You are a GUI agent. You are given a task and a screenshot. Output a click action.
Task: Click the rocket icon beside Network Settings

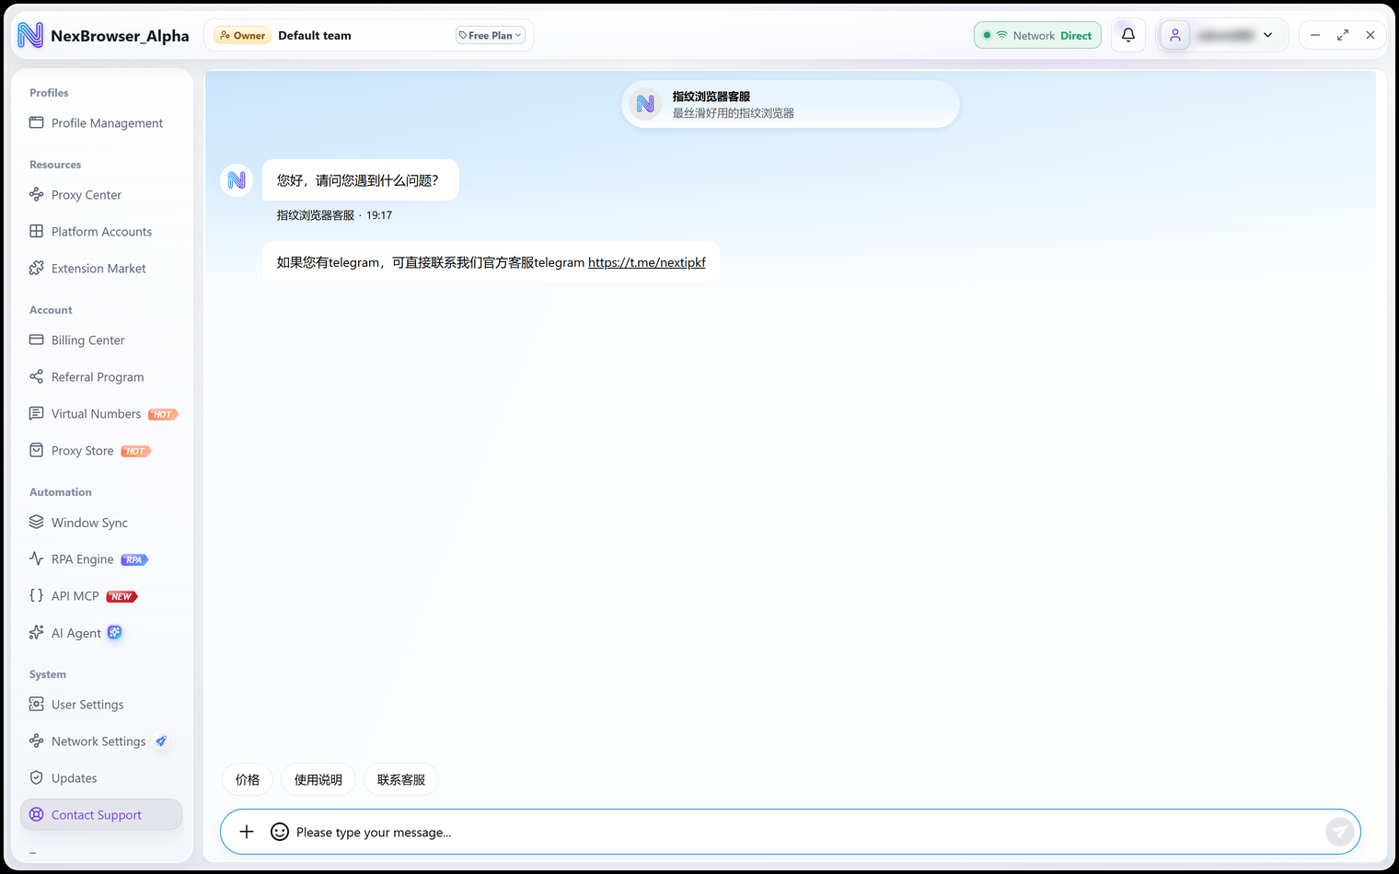(x=161, y=741)
